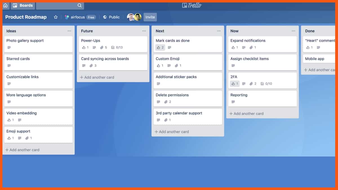Open the Now list menu
338x190 pixels.
[293, 31]
